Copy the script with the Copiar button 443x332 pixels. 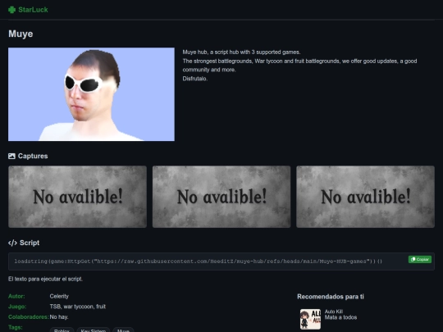419,259
